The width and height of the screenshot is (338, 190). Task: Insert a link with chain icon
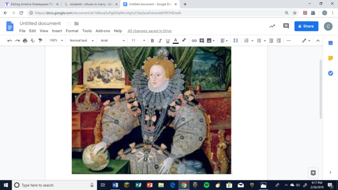194,41
